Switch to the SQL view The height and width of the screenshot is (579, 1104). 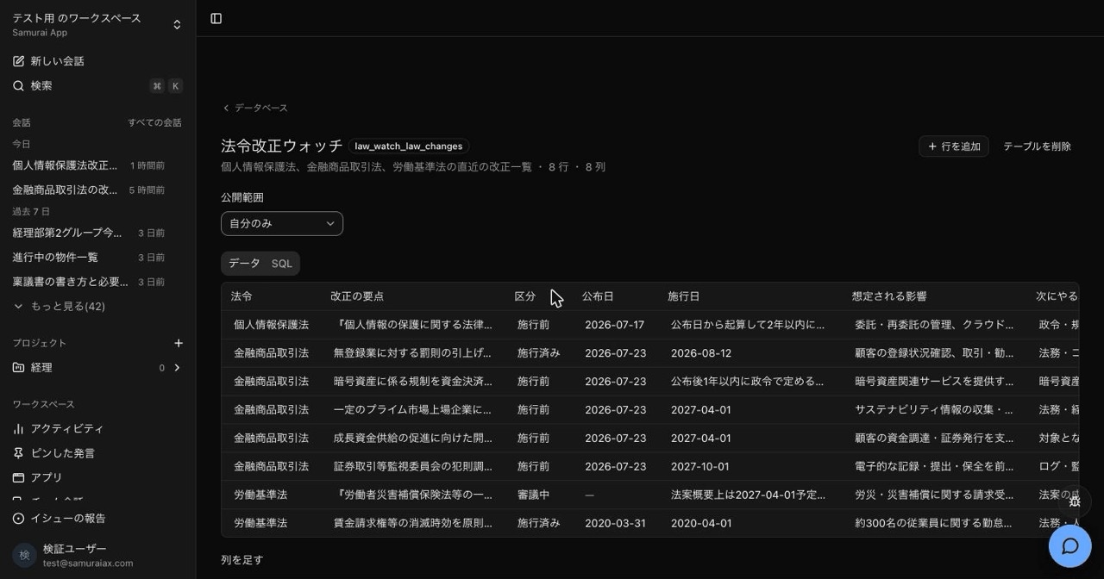[x=282, y=264]
